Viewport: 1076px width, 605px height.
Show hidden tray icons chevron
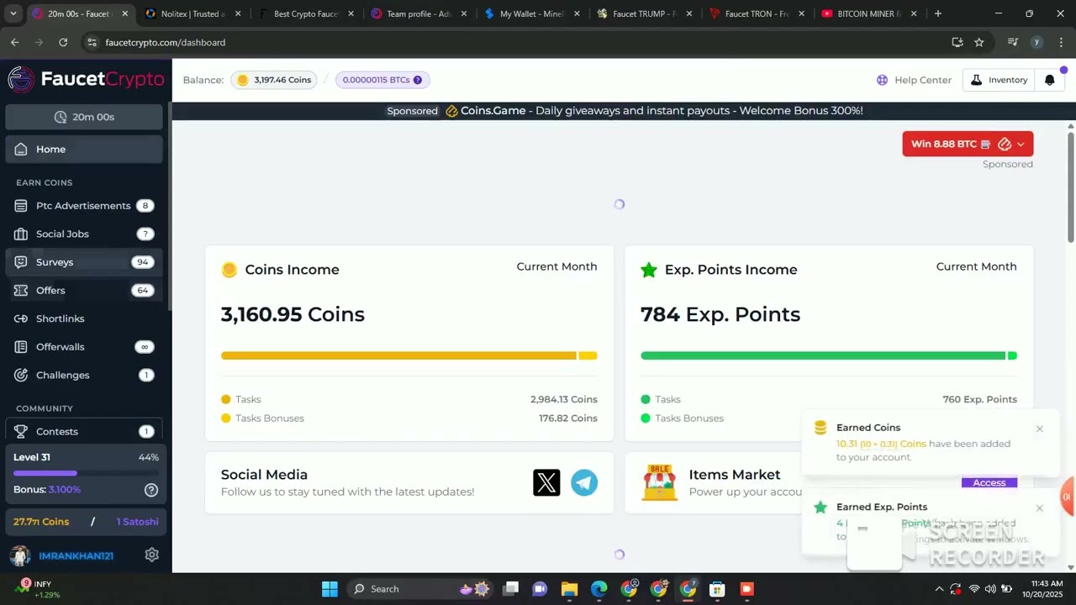click(938, 589)
